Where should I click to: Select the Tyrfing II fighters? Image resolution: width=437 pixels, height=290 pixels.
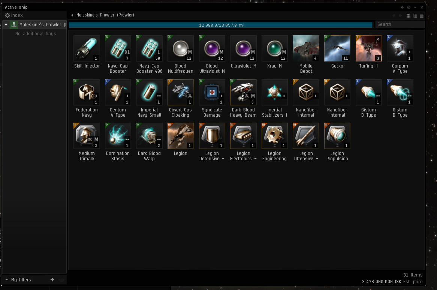click(368, 48)
